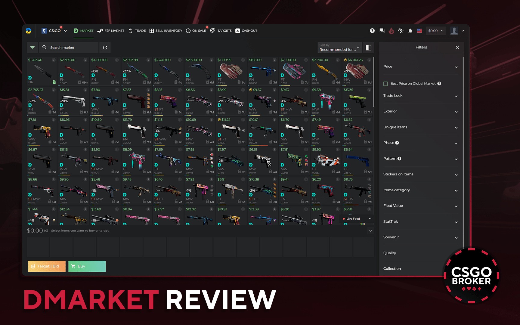Toggle the split view layout icon
This screenshot has width=520, height=325.
[368, 48]
